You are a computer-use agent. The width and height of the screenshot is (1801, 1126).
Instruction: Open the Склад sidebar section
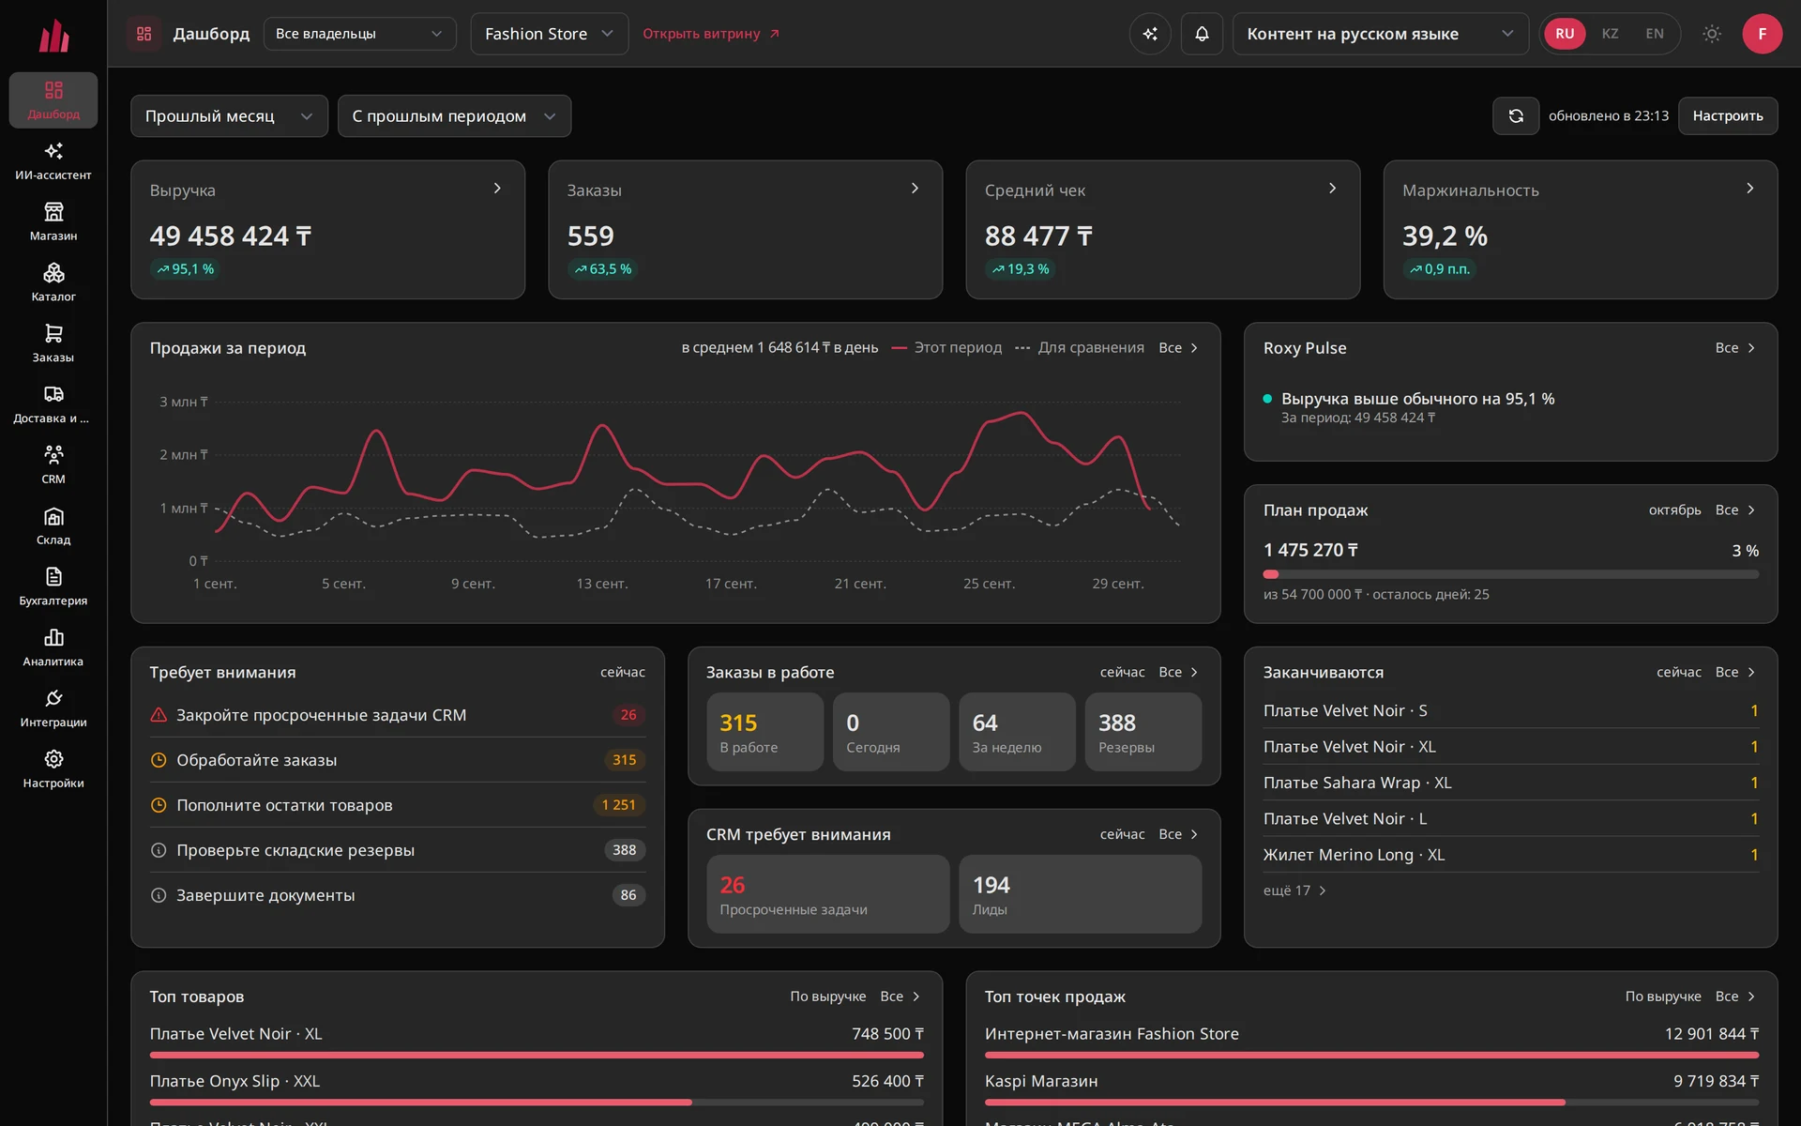(53, 526)
